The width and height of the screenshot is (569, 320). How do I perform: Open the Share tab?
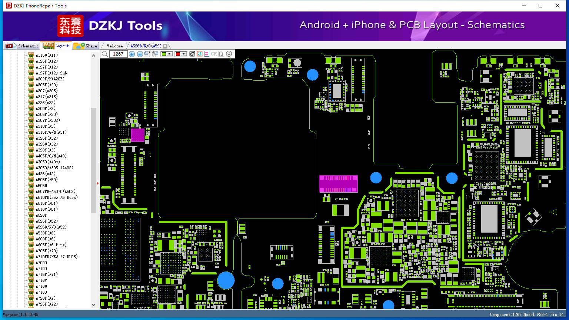[x=85, y=46]
